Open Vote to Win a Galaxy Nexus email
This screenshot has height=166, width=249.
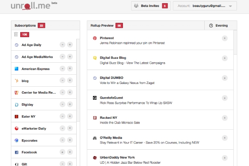127,83
